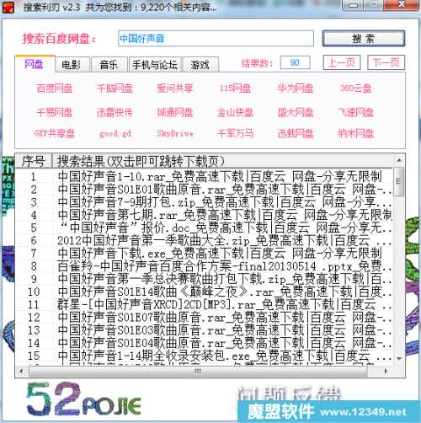The width and height of the screenshot is (421, 423).
Task: Click the 52pojie logo
Action: [x=83, y=399]
